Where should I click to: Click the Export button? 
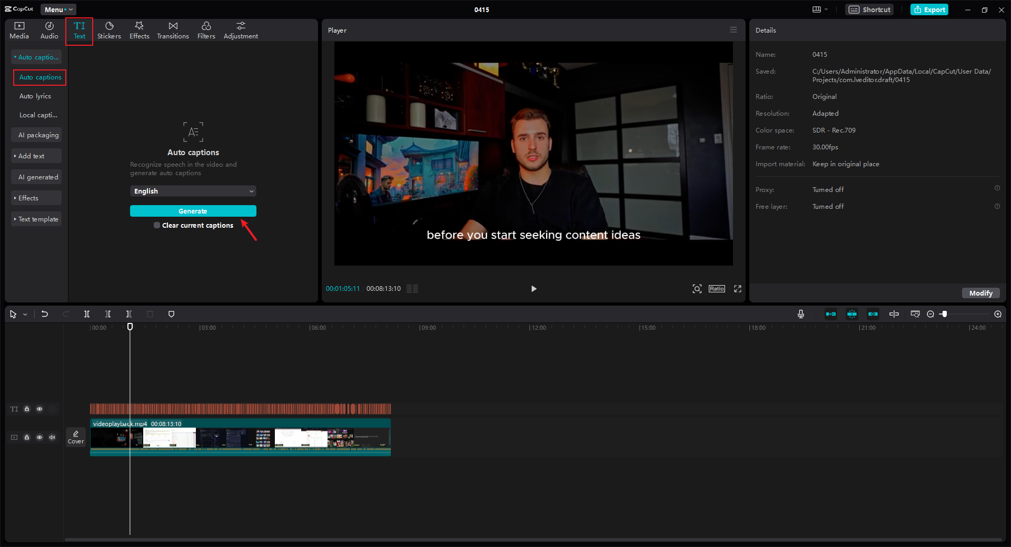point(929,9)
